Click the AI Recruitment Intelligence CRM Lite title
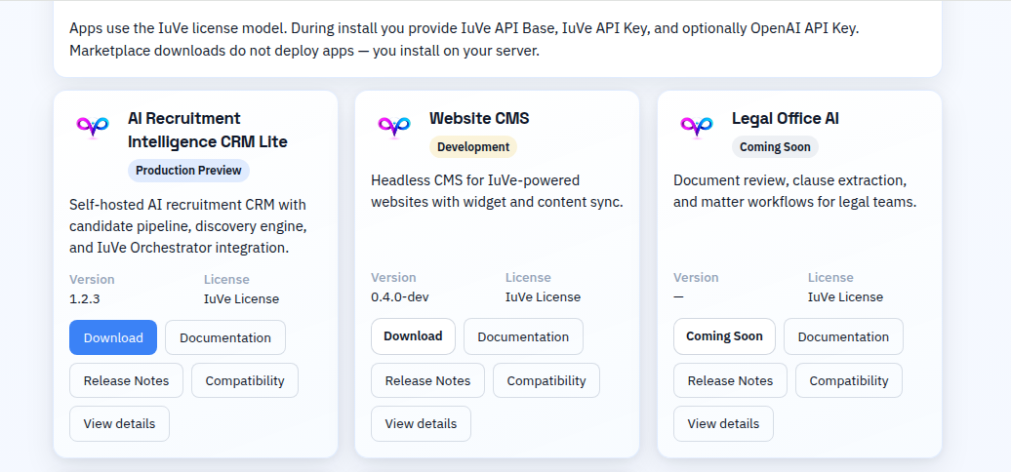 (x=208, y=130)
